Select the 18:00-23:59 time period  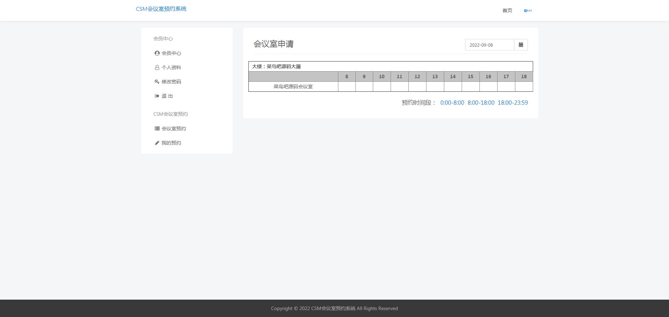513,103
